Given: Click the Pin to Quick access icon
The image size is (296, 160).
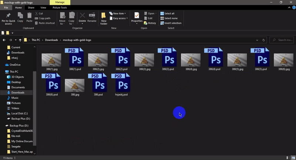Looking at the screenshot, I should (x=8, y=16).
